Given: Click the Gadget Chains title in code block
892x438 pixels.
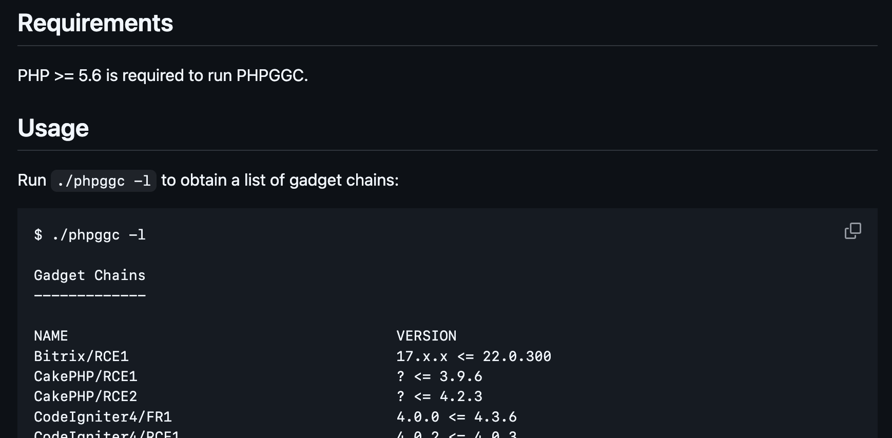Looking at the screenshot, I should 90,275.
